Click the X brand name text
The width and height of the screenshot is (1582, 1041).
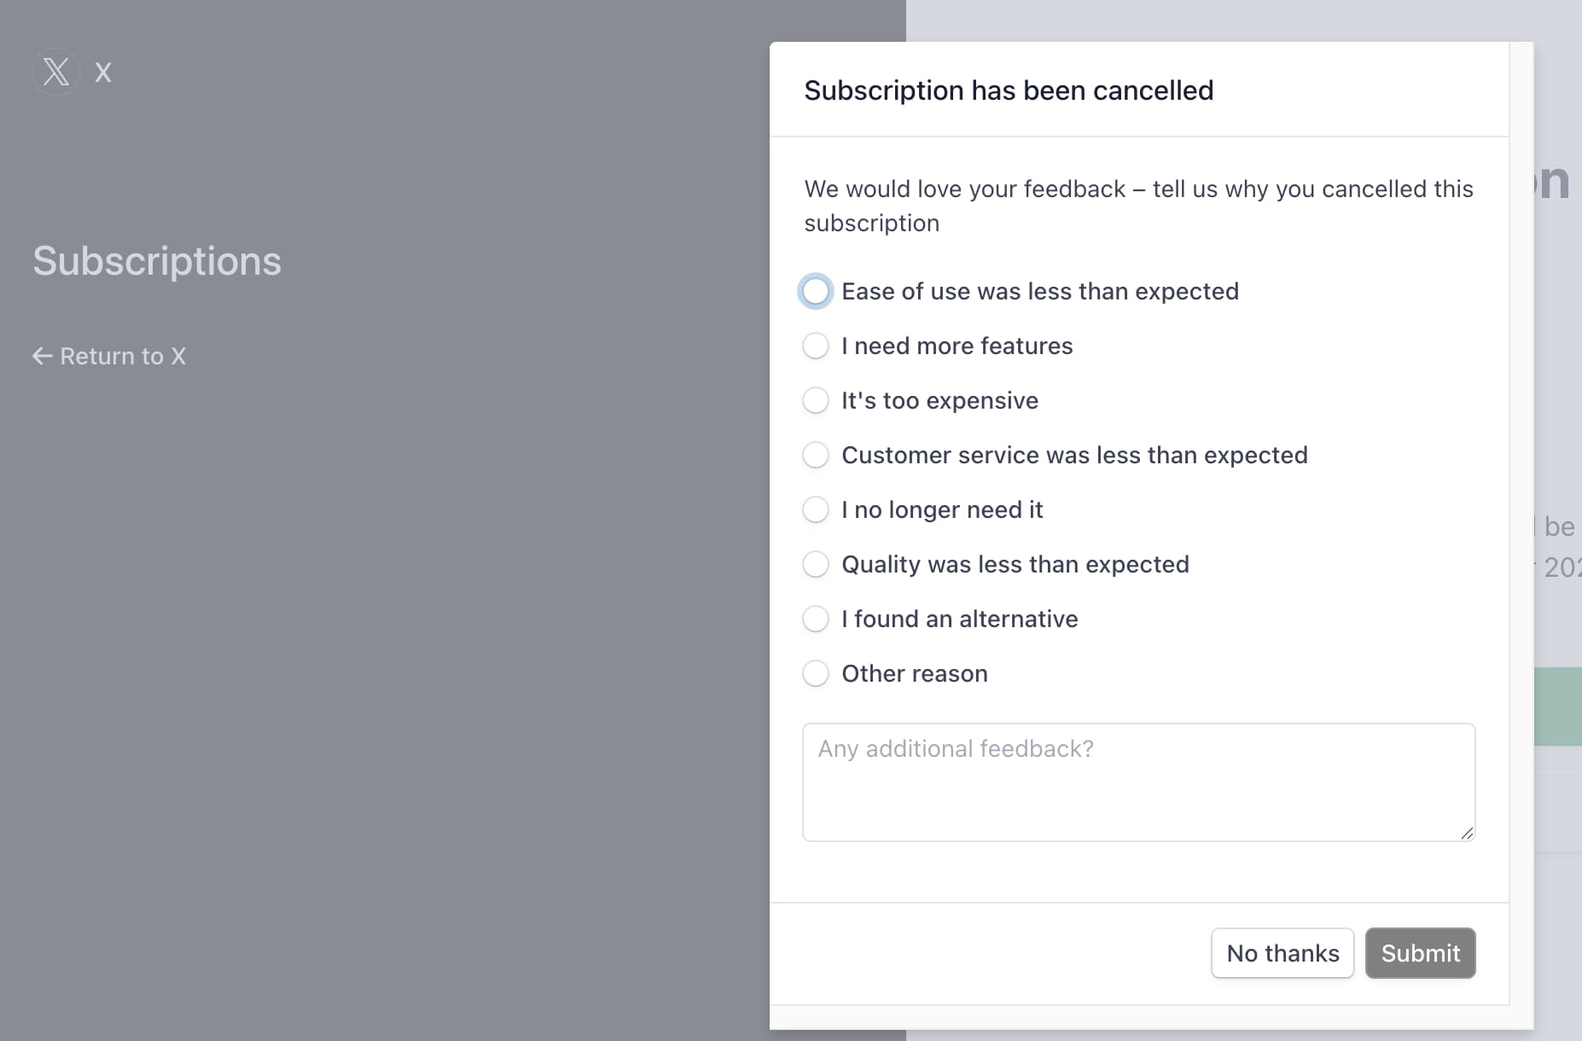[103, 73]
